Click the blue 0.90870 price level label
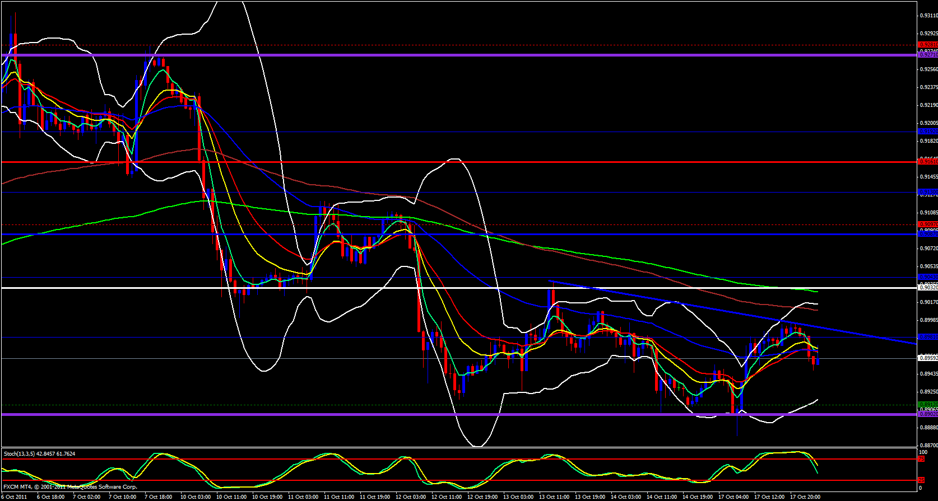Image resolution: width=938 pixels, height=501 pixels. [928, 234]
